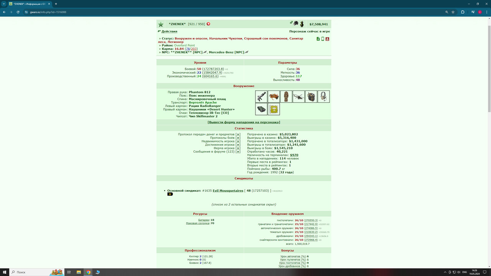Viewport: 491px width, 276px height.
Task: Click the camouflage cloak item thumbnail
Action: (286, 97)
